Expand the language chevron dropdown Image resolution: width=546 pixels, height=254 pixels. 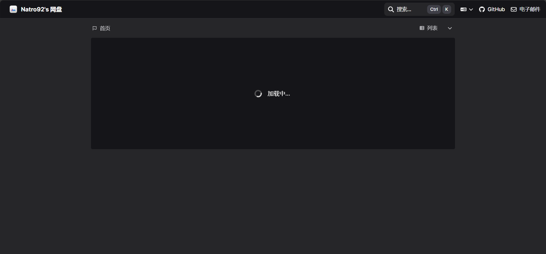coord(471,9)
